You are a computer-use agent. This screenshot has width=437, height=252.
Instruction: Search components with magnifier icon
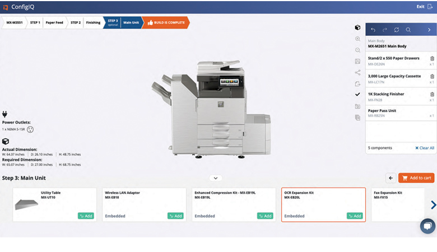(x=408, y=30)
